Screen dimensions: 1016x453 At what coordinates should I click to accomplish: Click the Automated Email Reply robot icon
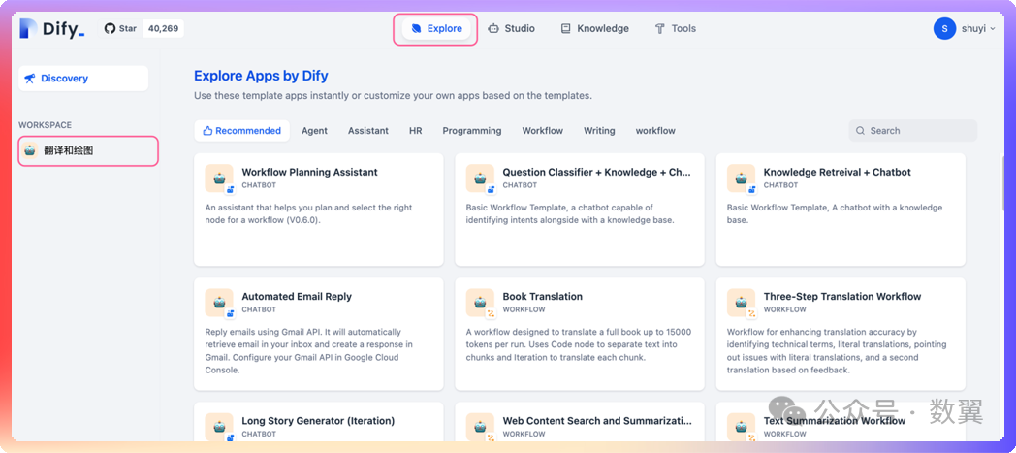click(x=219, y=302)
